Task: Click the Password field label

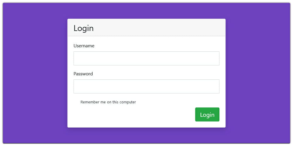Action: point(83,74)
